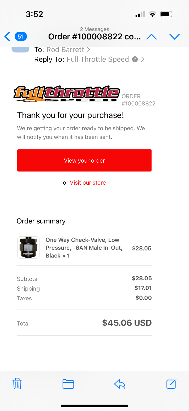Open the 51 unread mailbox badge
This screenshot has width=189, height=411.
[x=21, y=37]
